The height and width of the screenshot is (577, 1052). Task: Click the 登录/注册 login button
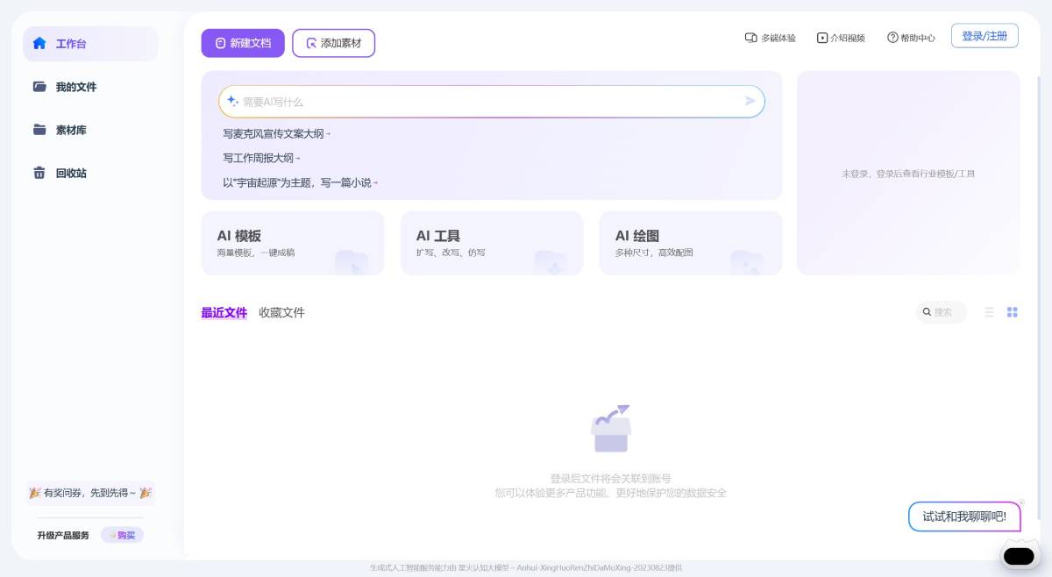(984, 35)
